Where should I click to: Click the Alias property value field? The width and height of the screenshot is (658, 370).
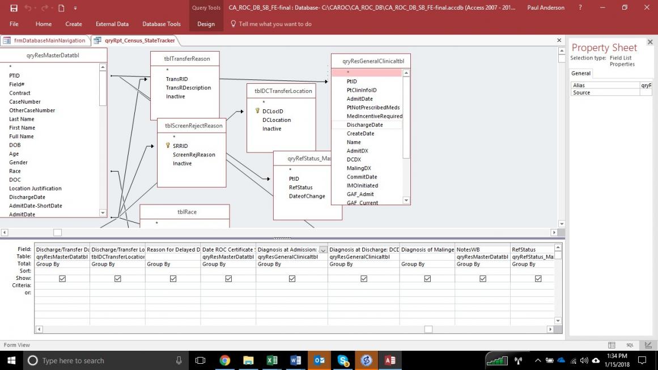pos(646,86)
